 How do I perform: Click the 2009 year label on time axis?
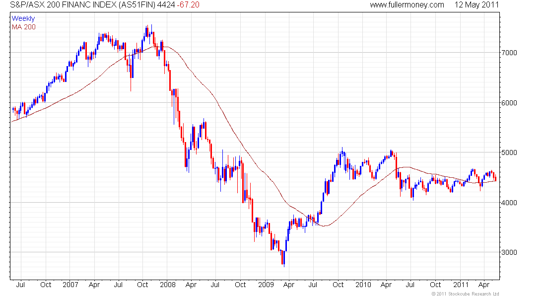coord(266,285)
